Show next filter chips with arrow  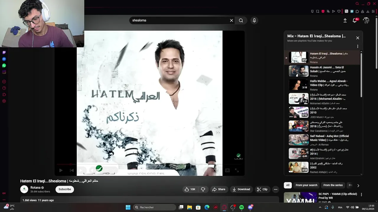358,185
